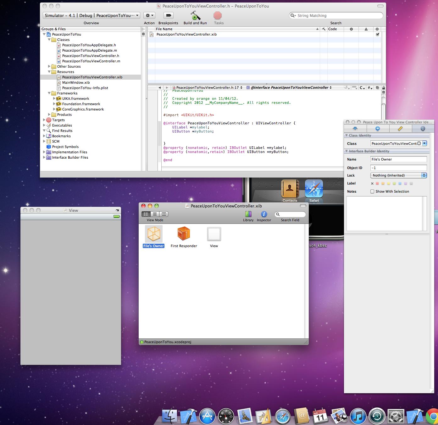Image resolution: width=438 pixels, height=425 pixels.
Task: Open the Mail dock icon
Action: coord(245,416)
